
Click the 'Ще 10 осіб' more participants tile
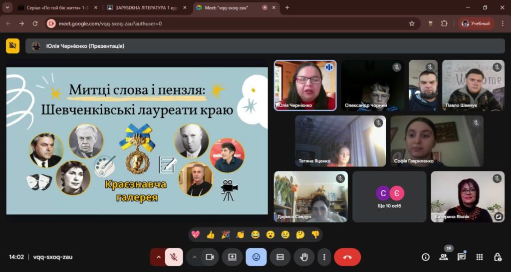click(x=389, y=197)
